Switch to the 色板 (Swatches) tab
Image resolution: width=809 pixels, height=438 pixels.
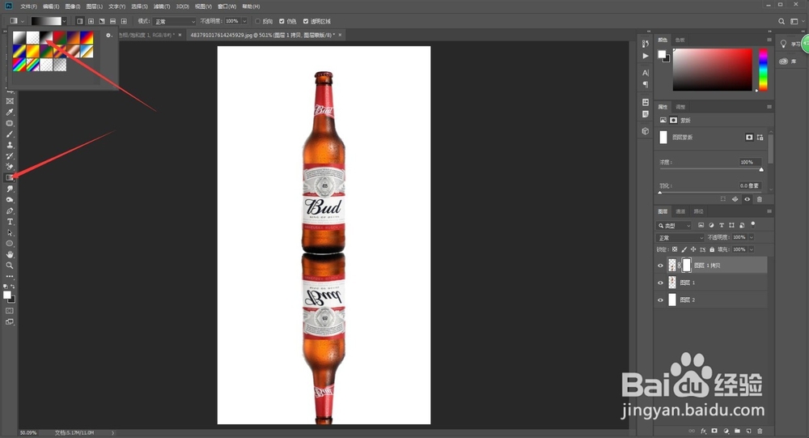click(680, 40)
